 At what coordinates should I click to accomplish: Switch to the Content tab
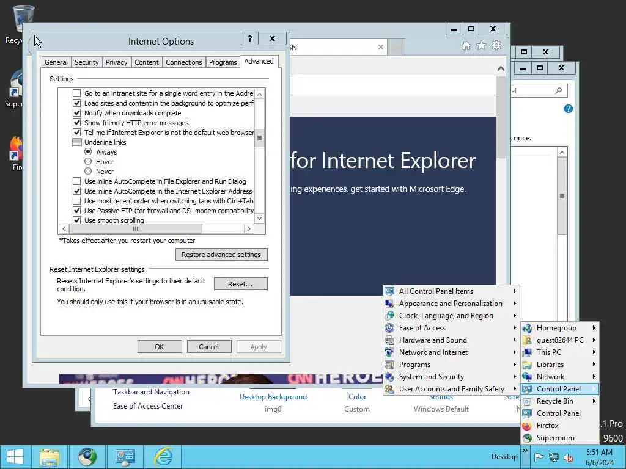point(147,62)
